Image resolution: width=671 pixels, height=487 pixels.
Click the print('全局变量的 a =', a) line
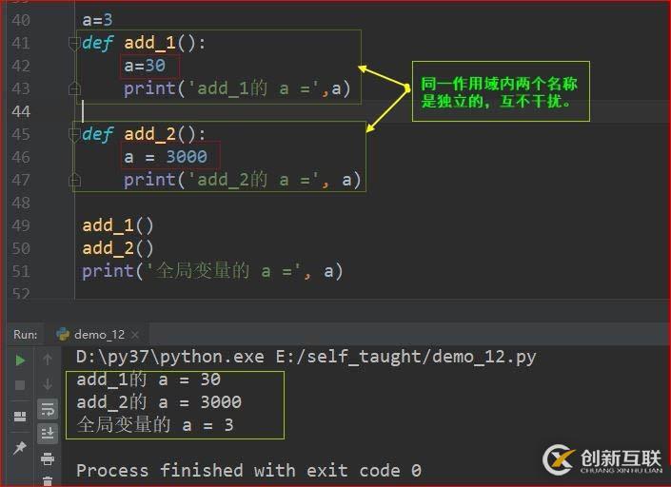coord(212,271)
